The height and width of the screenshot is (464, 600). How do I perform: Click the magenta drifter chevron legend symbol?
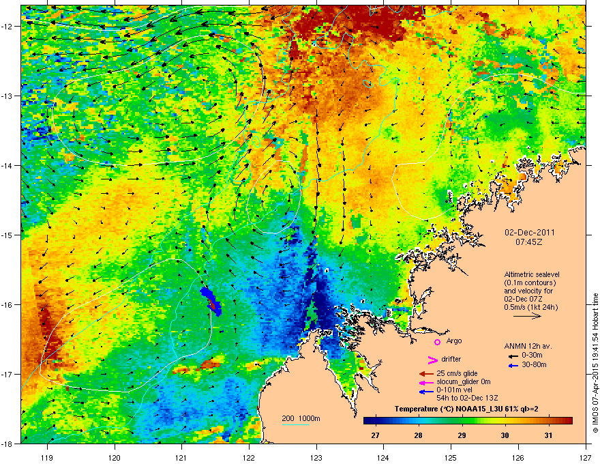(432, 360)
